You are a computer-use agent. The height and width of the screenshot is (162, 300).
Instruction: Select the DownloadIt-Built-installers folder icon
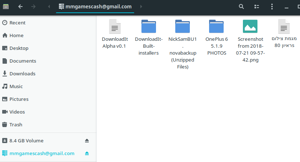click(x=149, y=26)
